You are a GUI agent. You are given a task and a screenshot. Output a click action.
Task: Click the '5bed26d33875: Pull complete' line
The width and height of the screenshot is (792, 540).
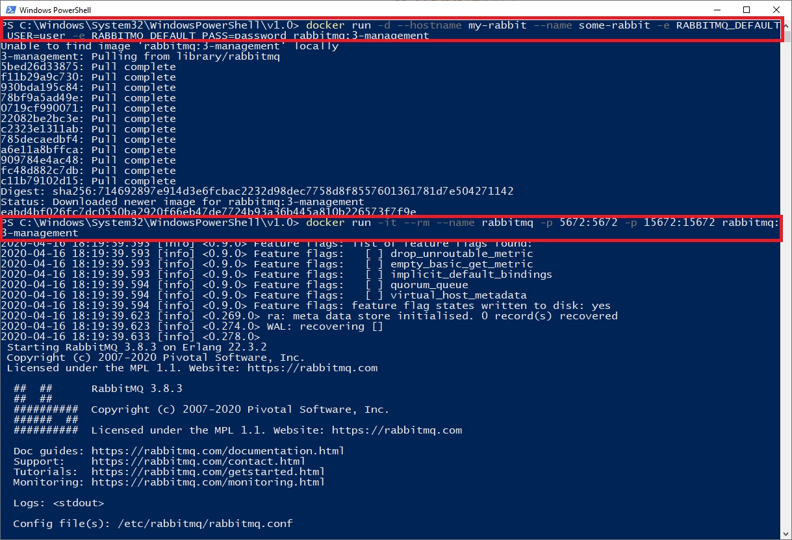click(x=88, y=67)
